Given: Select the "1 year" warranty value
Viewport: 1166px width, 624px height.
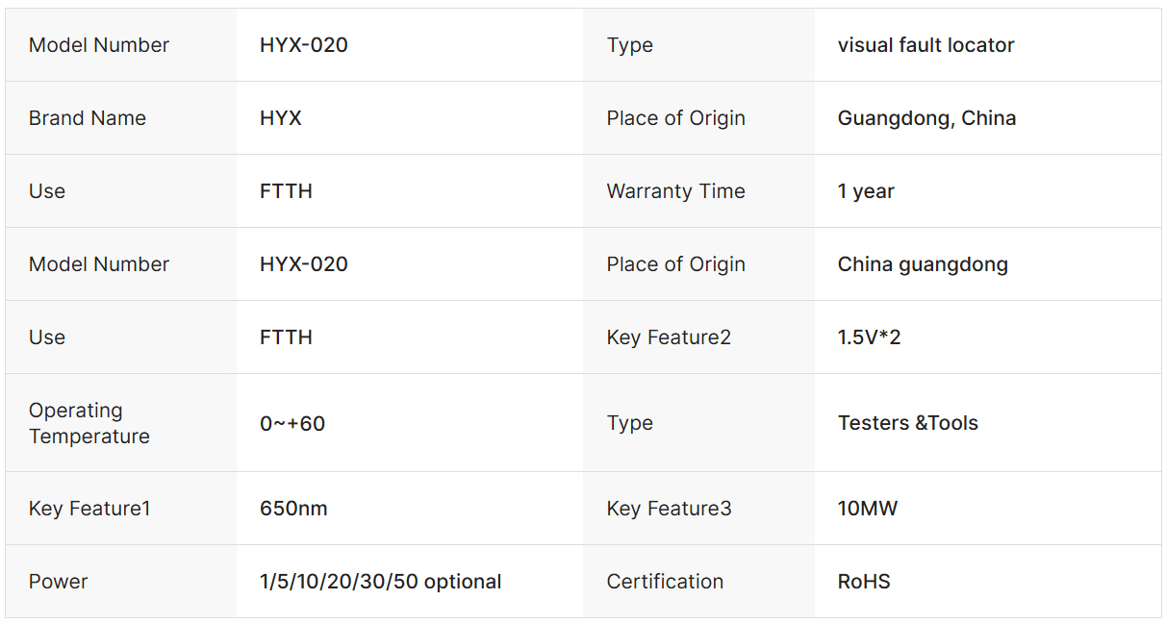Looking at the screenshot, I should [866, 191].
